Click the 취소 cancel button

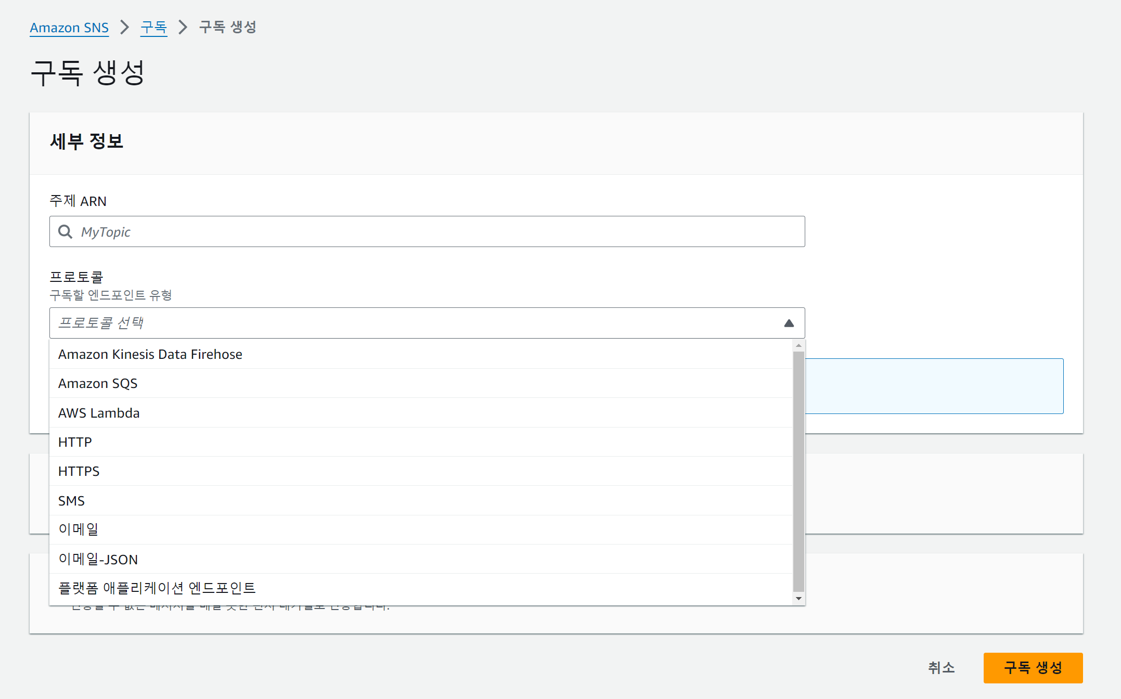(x=941, y=668)
